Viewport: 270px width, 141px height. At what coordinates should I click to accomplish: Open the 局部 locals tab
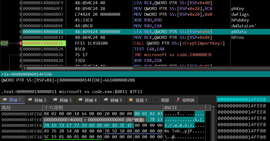pyautogui.click(x=162, y=100)
